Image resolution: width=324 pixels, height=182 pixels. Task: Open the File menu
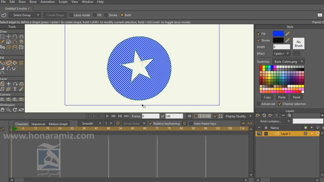tap(3, 2)
